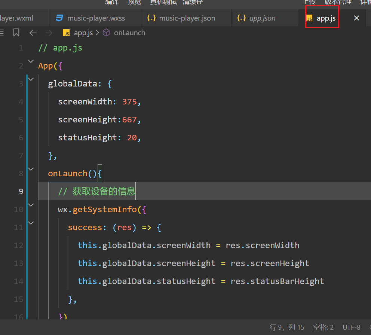Change the UTF-8 encoding in status bar

coord(352,328)
